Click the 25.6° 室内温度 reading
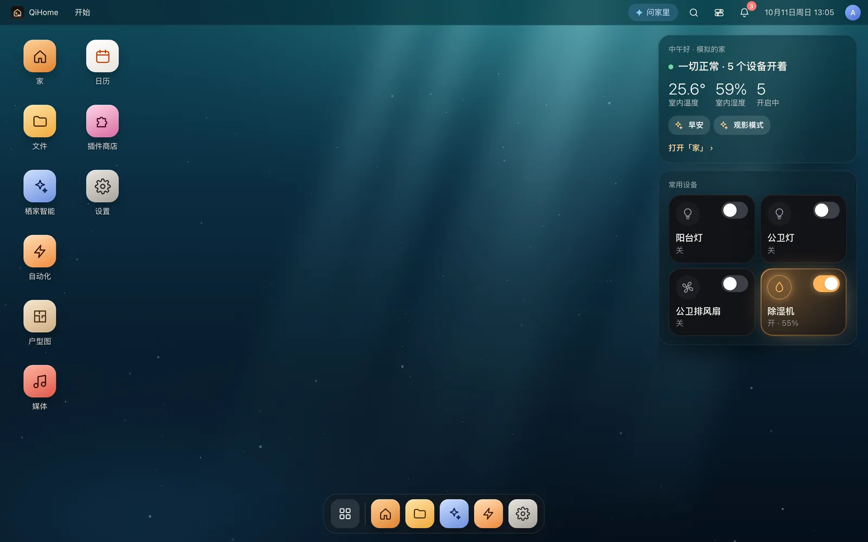868x542 pixels. pyautogui.click(x=687, y=94)
